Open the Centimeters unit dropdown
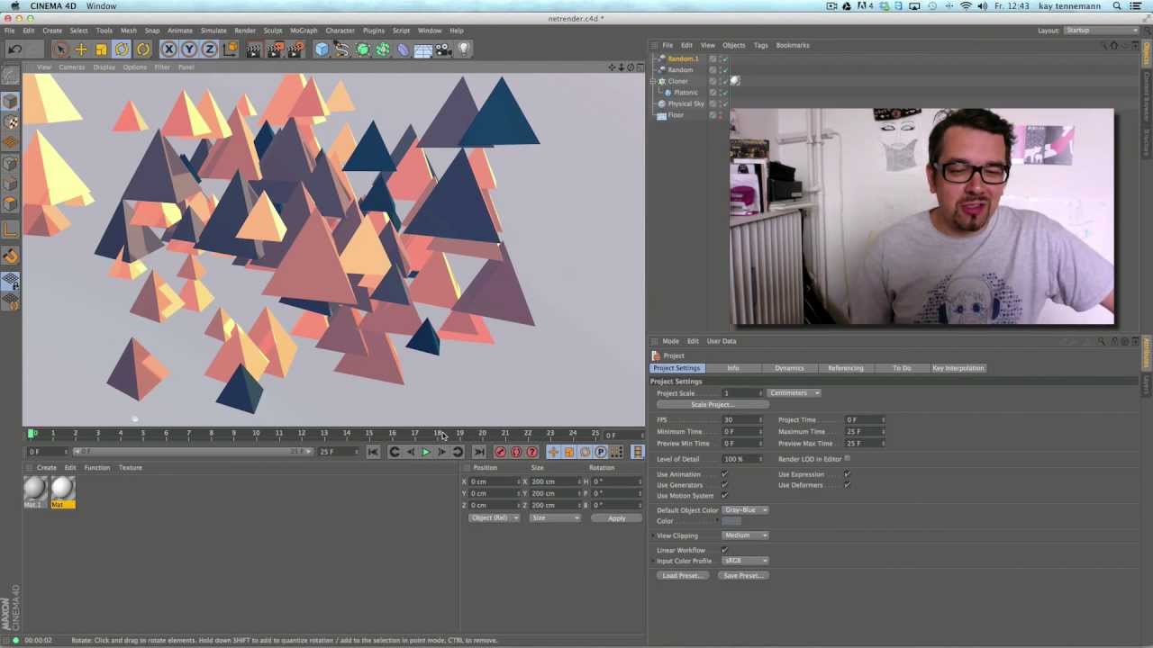Viewport: 1153px width, 648px height. [794, 393]
